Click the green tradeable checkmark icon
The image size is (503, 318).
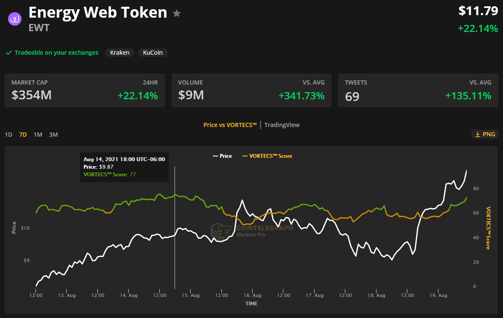point(8,53)
